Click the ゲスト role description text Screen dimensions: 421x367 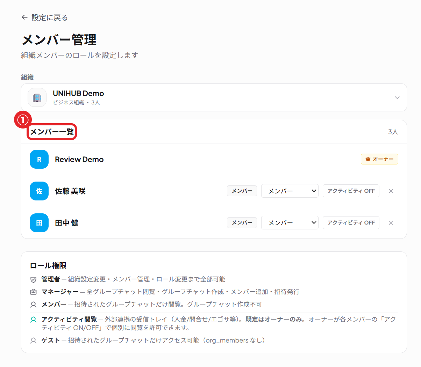[x=153, y=340]
